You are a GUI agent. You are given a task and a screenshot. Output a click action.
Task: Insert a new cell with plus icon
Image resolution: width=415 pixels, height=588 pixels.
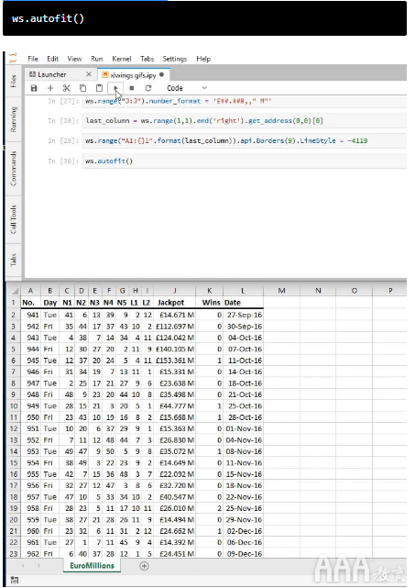tap(50, 88)
